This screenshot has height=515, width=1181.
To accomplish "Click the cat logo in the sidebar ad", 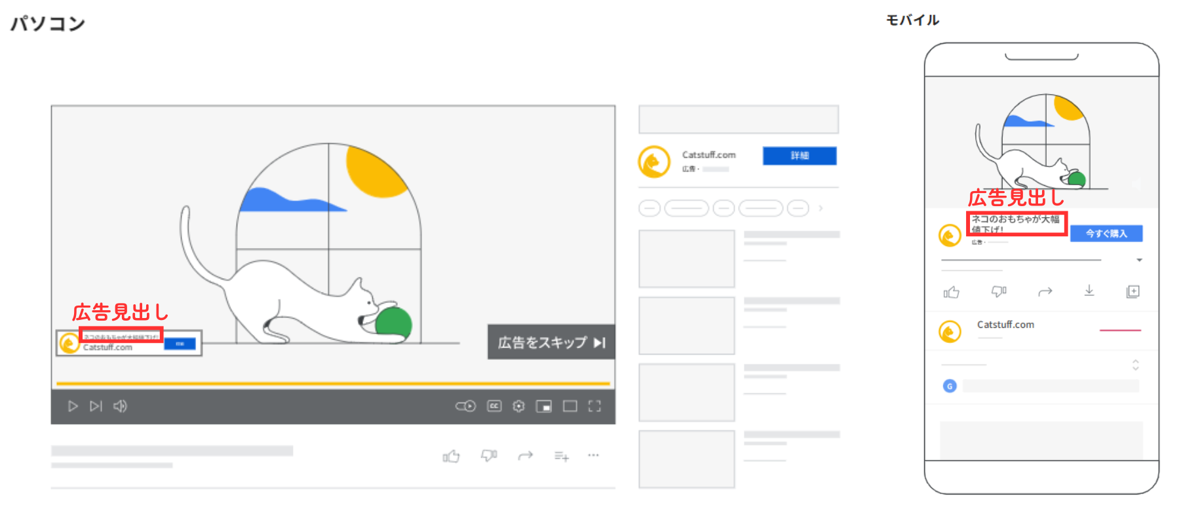I will pyautogui.click(x=654, y=162).
